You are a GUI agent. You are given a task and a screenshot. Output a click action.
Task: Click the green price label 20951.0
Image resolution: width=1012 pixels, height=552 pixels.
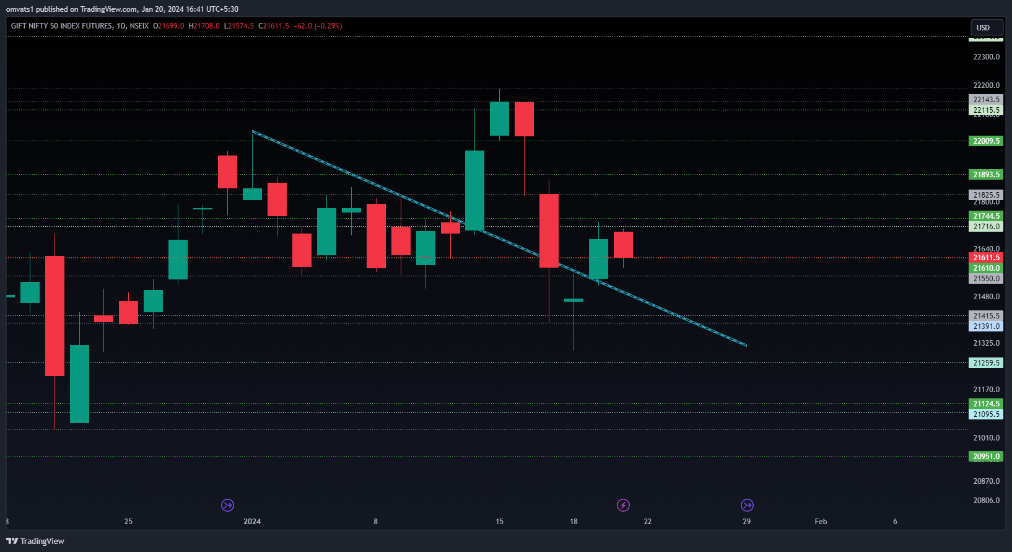pyautogui.click(x=985, y=457)
